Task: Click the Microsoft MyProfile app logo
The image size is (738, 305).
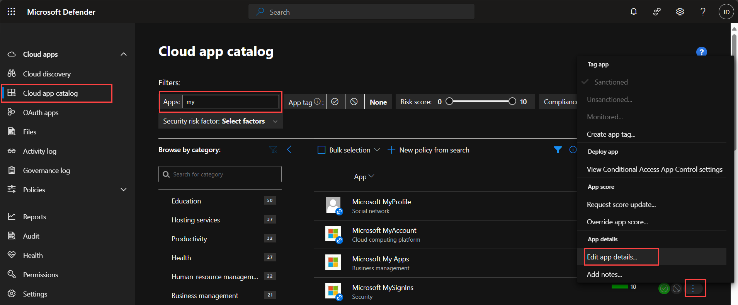Action: [x=333, y=205]
